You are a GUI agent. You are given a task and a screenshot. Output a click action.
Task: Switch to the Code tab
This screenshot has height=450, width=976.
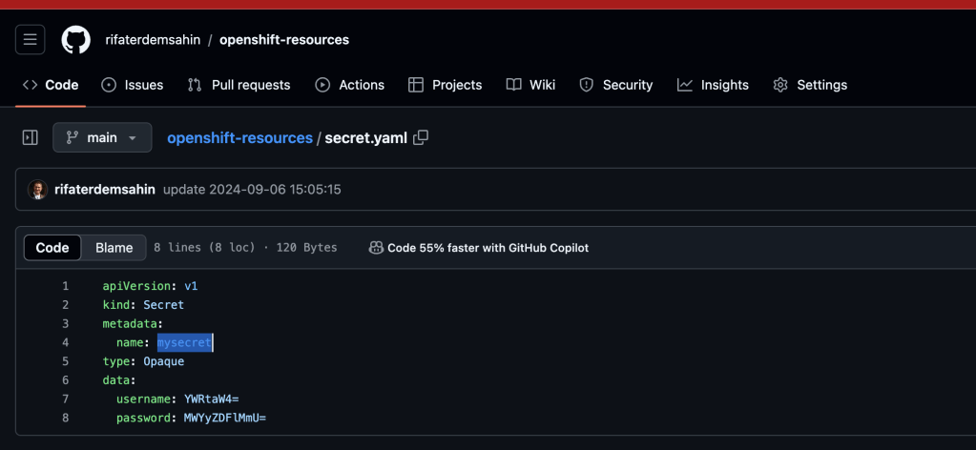tap(51, 85)
